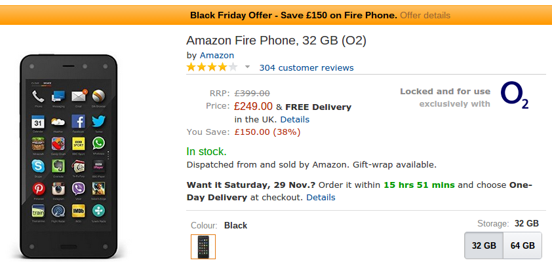Click the Pinterest icon on phone screen
The width and height of the screenshot is (552, 271).
click(x=38, y=189)
